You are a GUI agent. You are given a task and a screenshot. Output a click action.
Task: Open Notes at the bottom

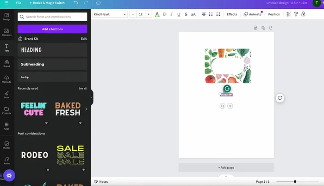coord(101,181)
